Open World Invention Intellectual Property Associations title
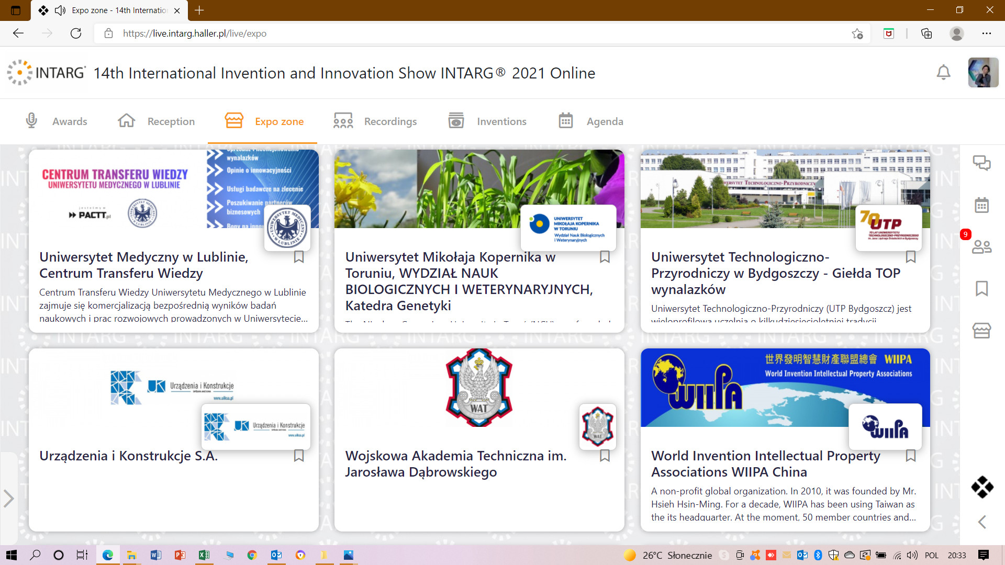 click(766, 464)
